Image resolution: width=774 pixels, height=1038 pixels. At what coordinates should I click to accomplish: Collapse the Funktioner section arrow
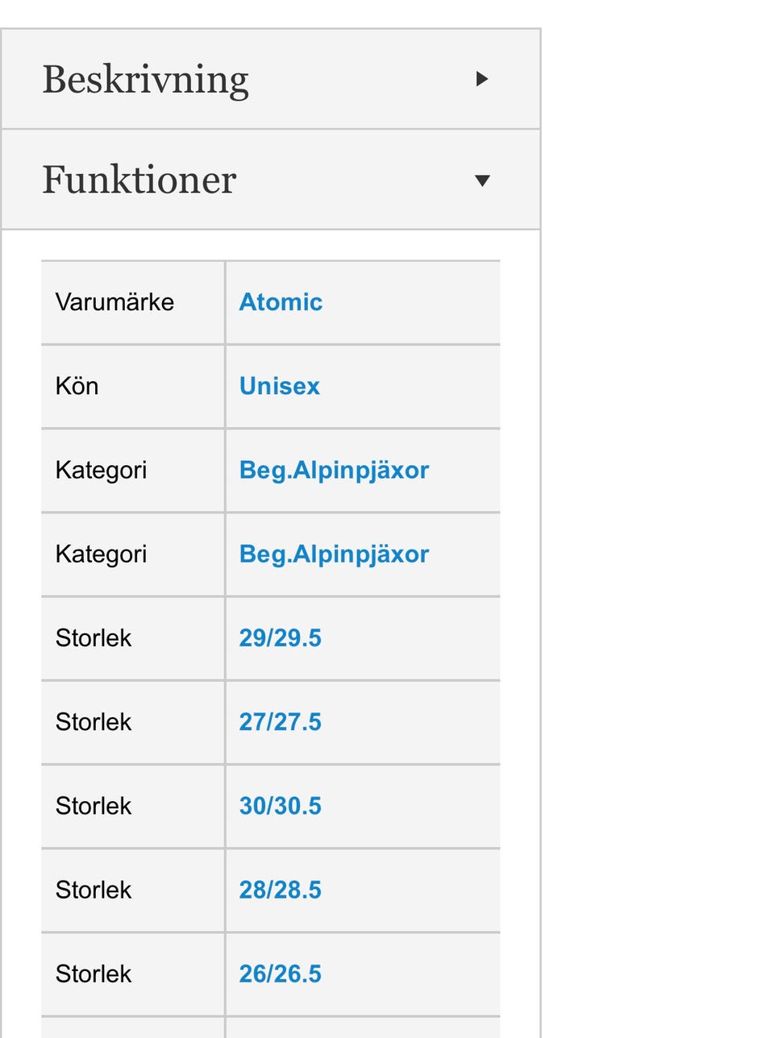tap(482, 181)
